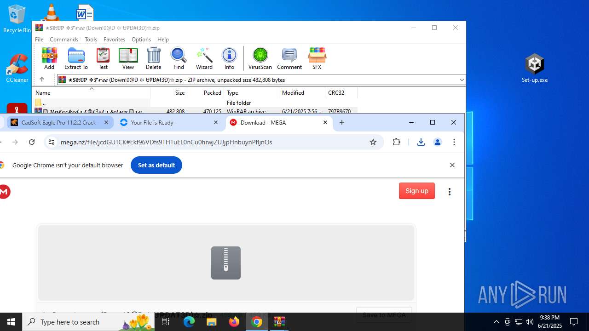
Task: Switch to CadSoft Eagle Pro 11.2.2 Crack tab
Action: click(x=58, y=123)
